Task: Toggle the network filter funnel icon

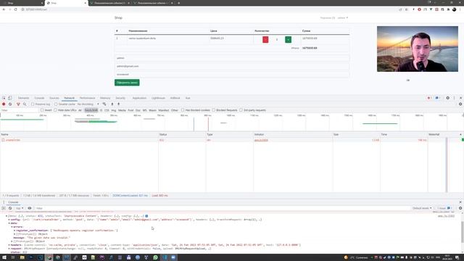Action: click(18, 104)
